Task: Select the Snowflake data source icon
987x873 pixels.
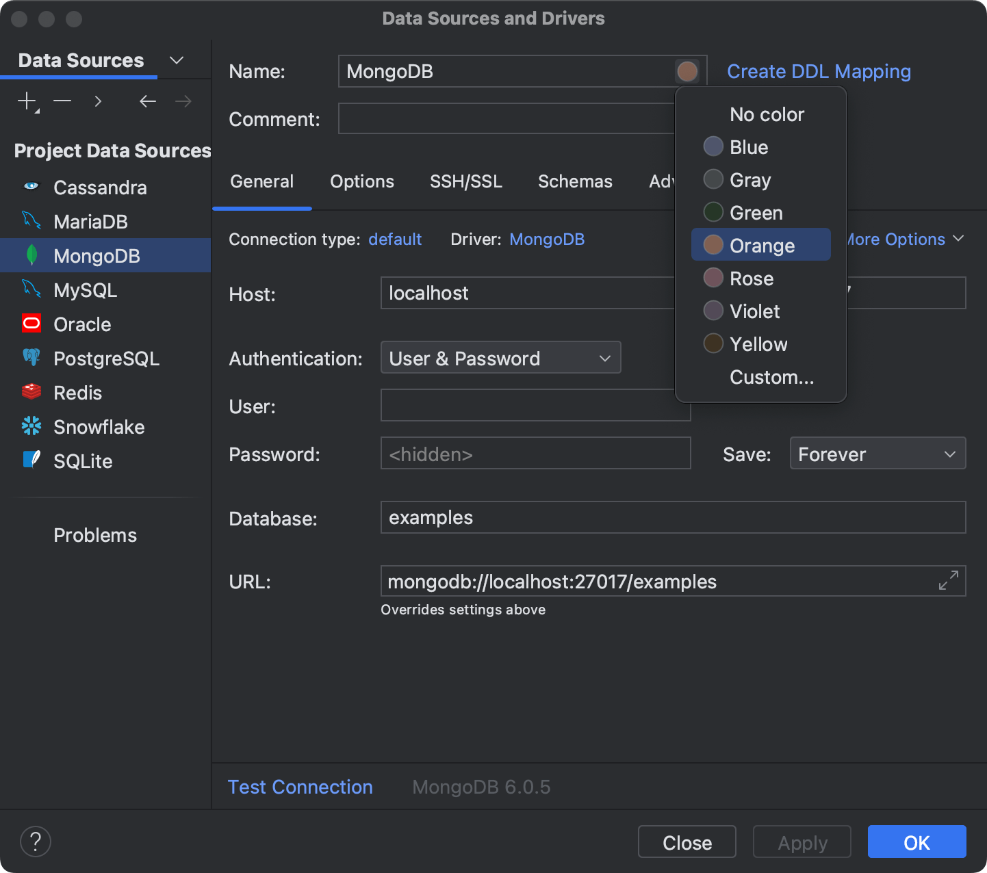Action: pyautogui.click(x=31, y=426)
